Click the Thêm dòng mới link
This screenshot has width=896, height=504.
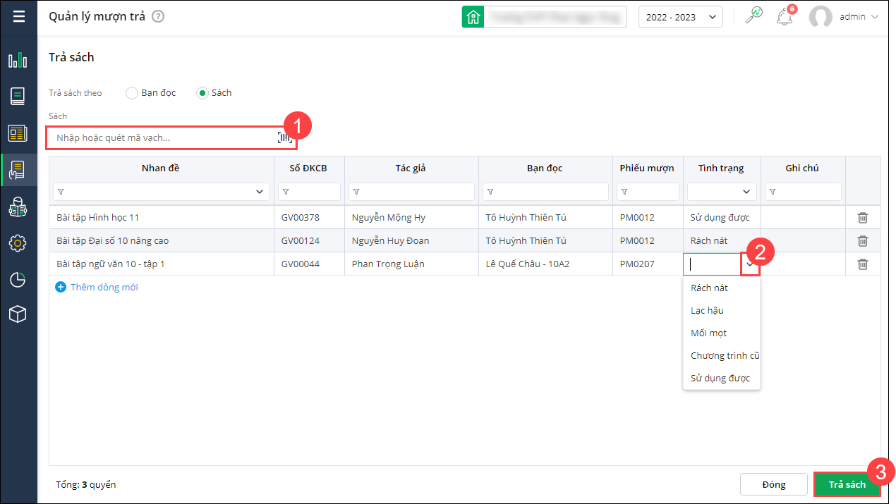(104, 287)
